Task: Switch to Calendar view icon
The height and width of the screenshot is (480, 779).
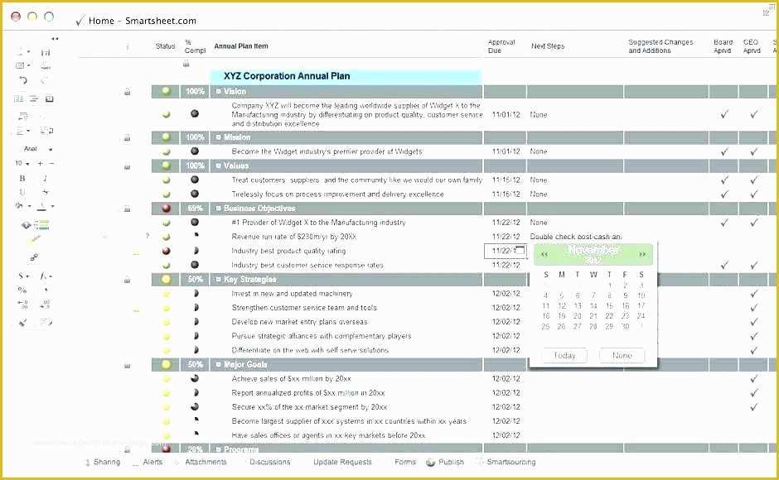Action: (x=49, y=98)
